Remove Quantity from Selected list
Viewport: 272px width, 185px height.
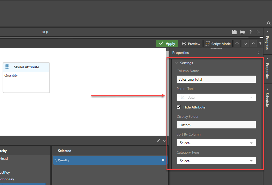[163, 160]
